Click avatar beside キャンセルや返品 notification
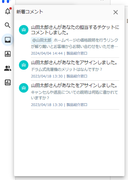This screenshot has width=128, height=180. [x=23, y=88]
